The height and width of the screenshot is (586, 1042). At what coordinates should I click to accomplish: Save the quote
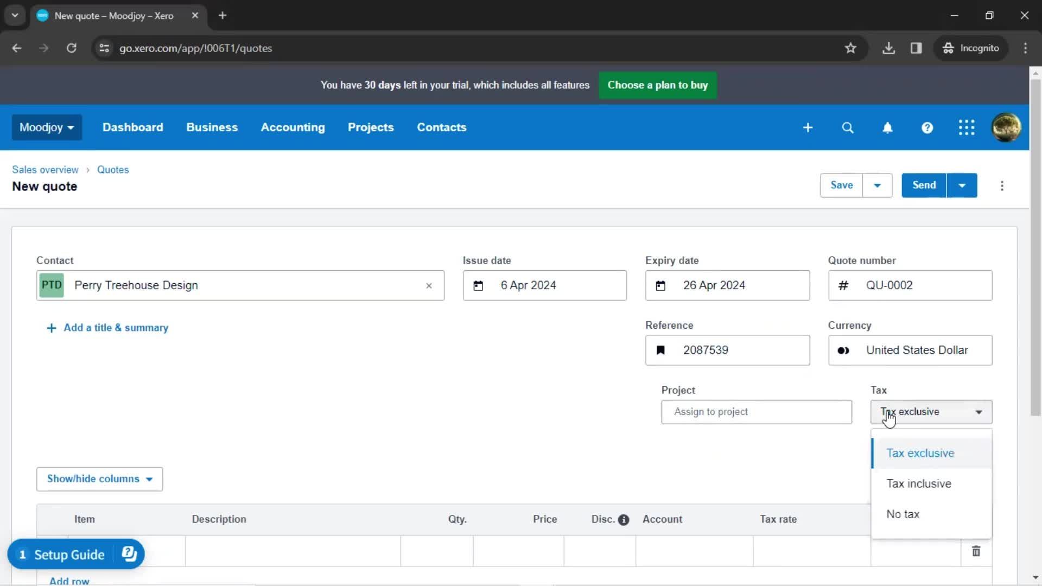841,186
